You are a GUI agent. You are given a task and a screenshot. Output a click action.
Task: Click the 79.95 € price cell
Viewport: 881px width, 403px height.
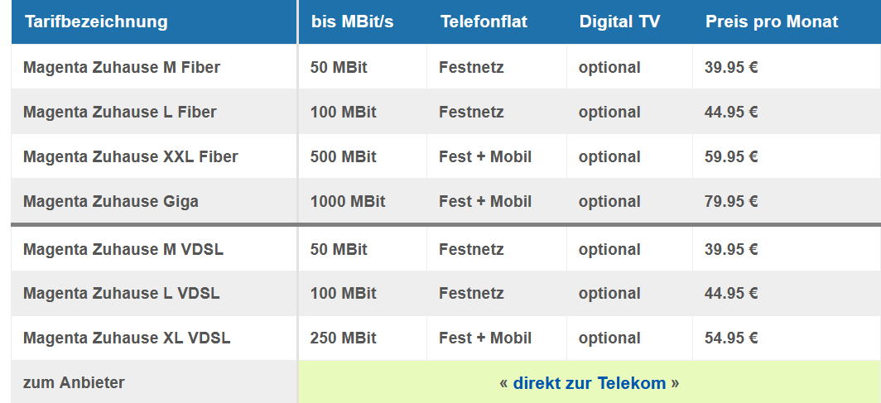click(731, 201)
